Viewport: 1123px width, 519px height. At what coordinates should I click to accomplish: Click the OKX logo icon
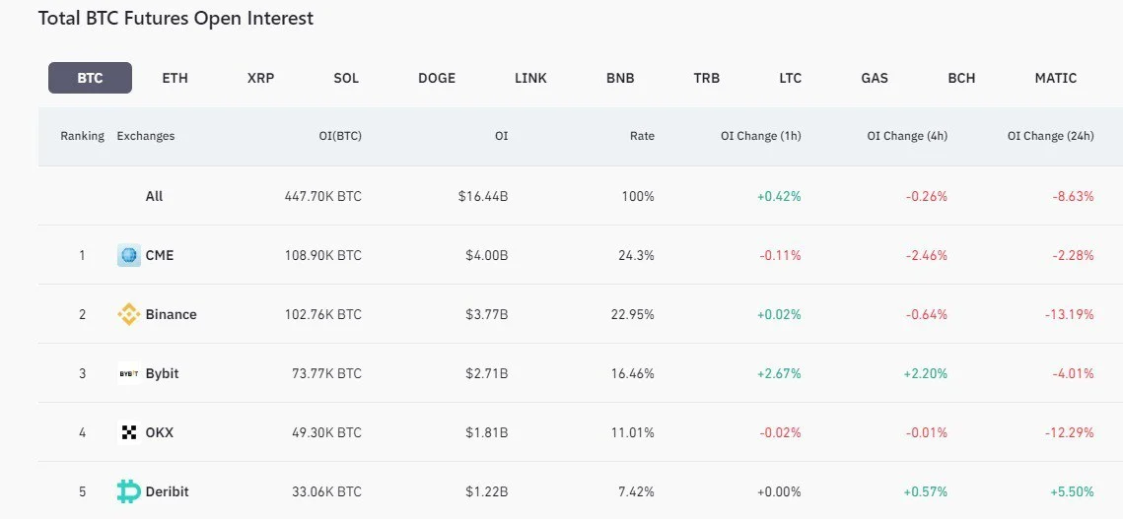tap(129, 432)
